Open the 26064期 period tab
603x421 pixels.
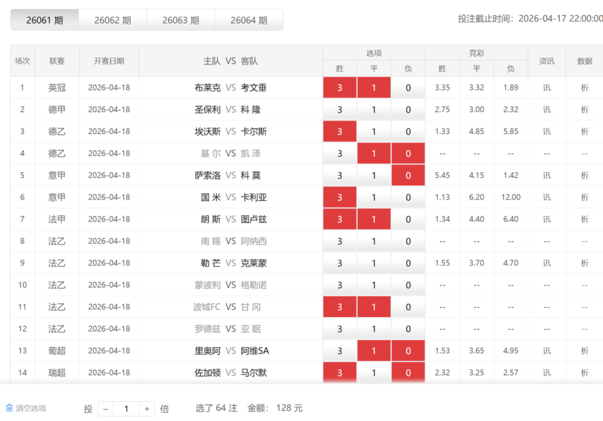pos(249,21)
